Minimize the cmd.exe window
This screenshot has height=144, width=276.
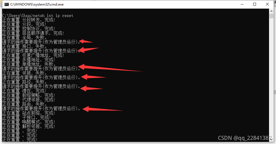(242, 4)
